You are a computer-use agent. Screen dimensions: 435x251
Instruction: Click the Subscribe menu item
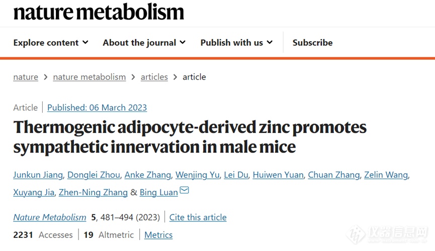point(312,43)
